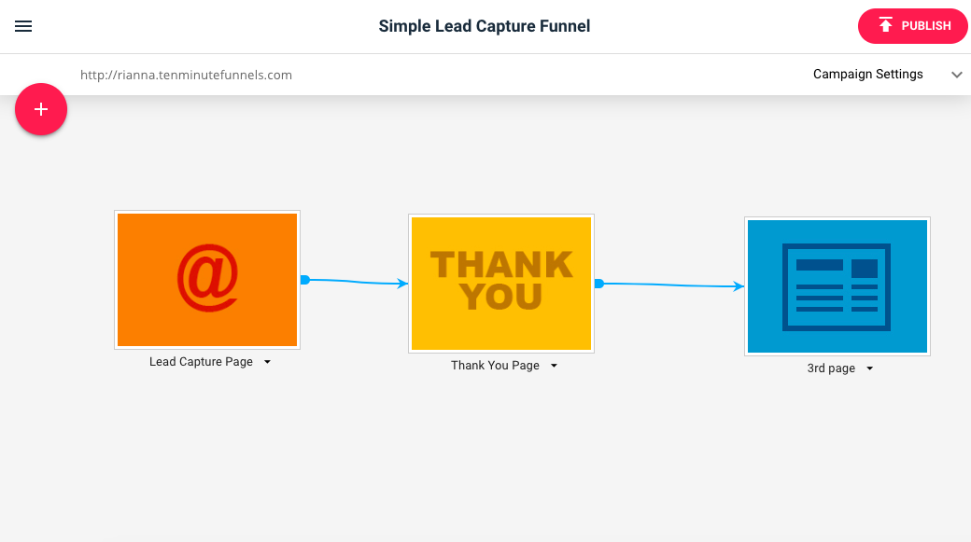Image resolution: width=971 pixels, height=542 pixels.
Task: Click connector handle on Thank You Page
Action: [598, 284]
